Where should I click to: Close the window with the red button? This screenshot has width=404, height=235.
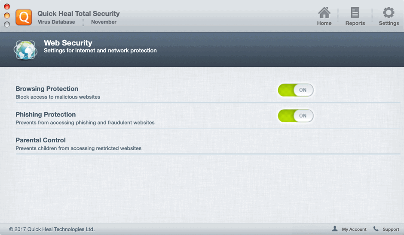[x=7, y=6]
